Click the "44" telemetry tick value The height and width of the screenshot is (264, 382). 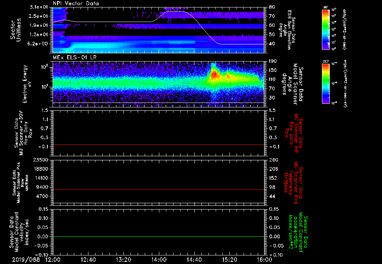272,196
